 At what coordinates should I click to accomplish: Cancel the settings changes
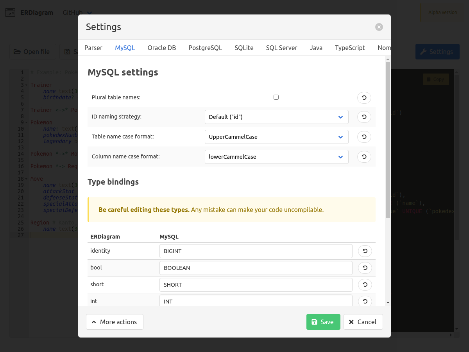pos(363,322)
